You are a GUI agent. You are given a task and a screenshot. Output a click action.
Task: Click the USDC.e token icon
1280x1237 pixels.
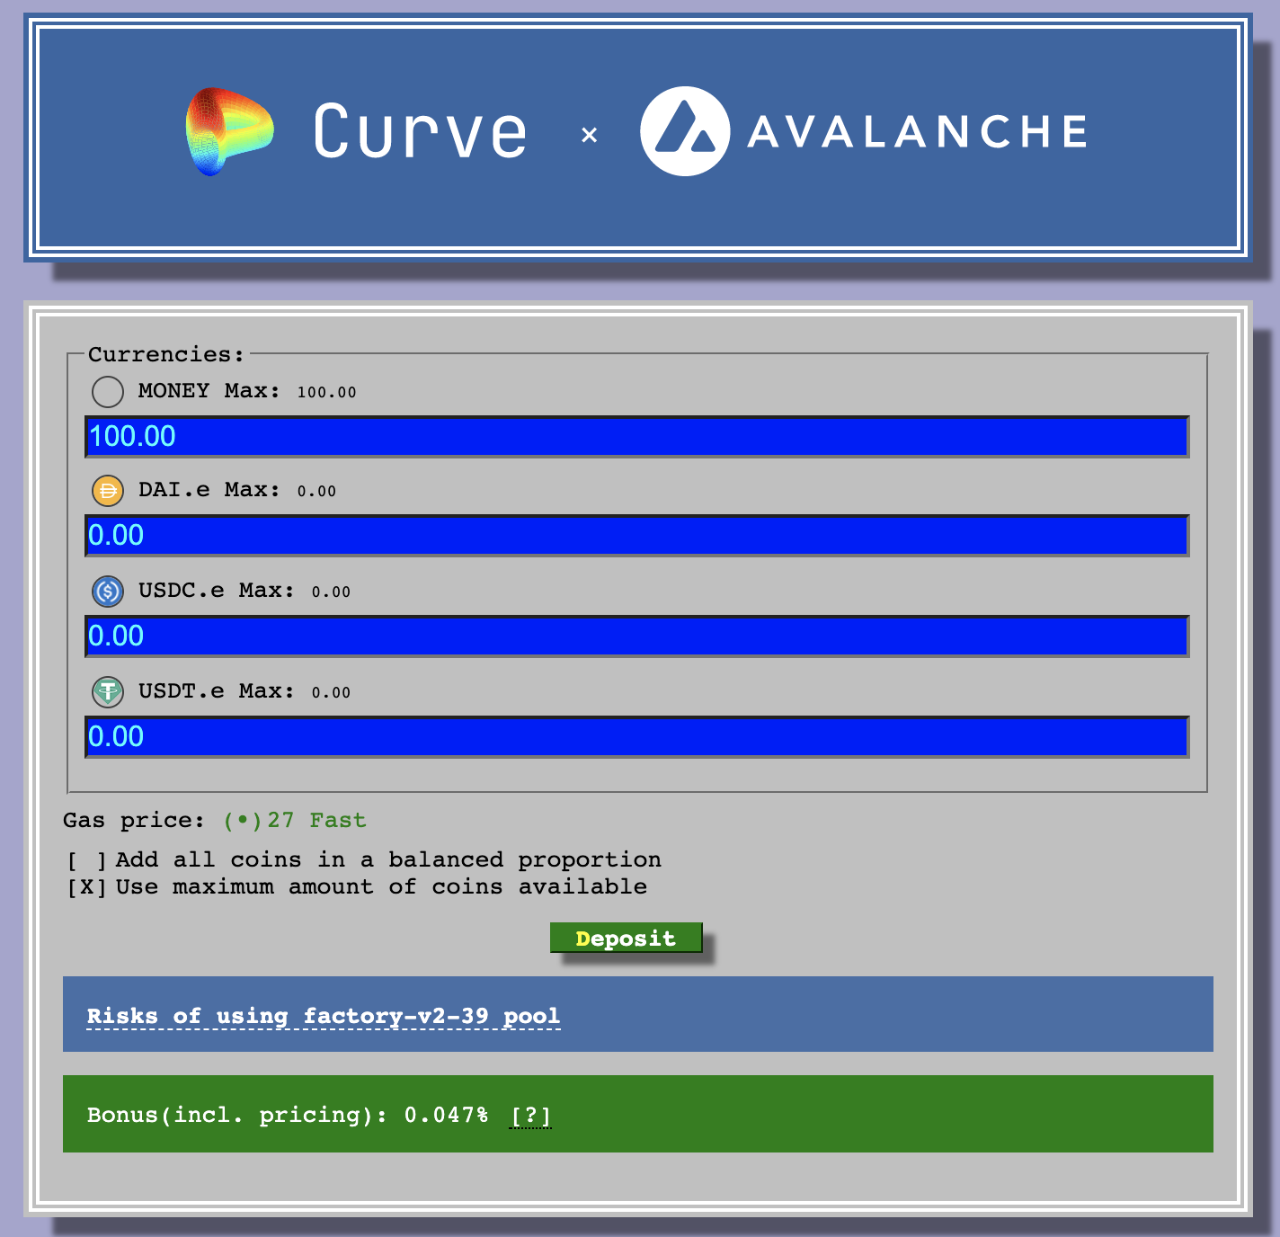(x=108, y=592)
